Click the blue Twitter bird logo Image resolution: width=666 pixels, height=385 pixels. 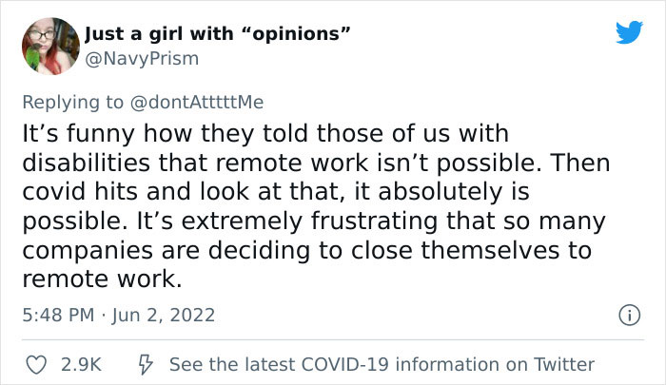coord(629,33)
